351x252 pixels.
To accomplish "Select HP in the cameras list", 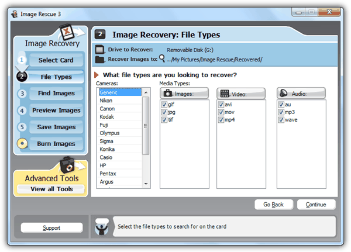I will [x=120, y=165].
